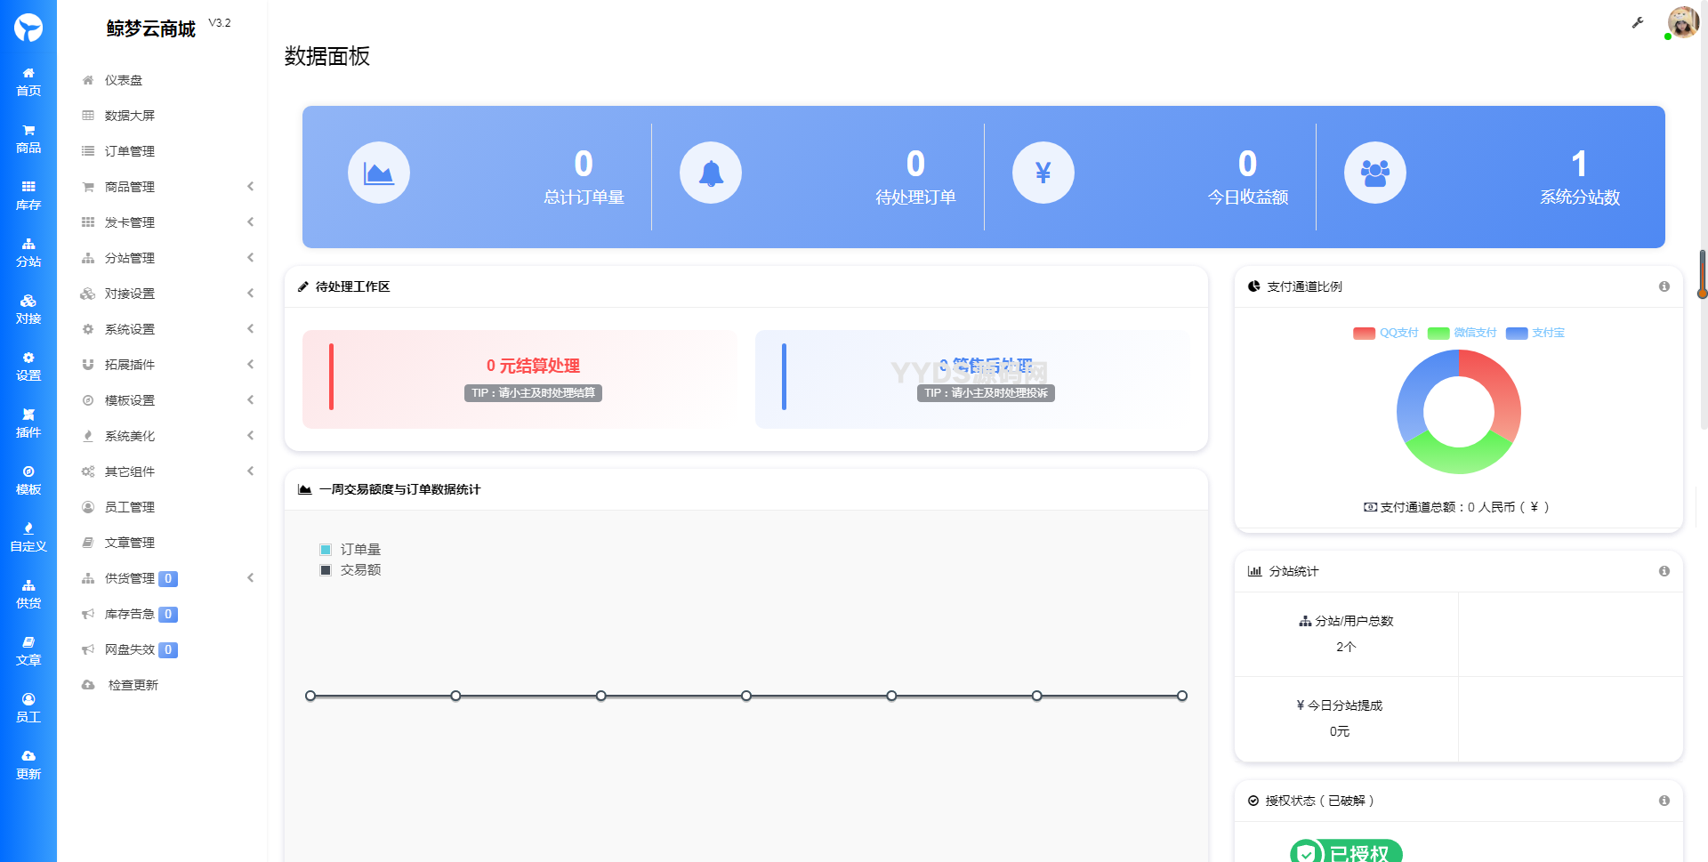Click info icon in 支付通道比例 panel
Screen dimensions: 1708x862
[1664, 286]
